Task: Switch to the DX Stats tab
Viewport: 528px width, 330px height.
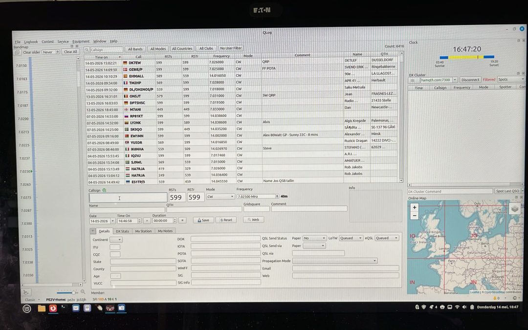Action: [122, 231]
